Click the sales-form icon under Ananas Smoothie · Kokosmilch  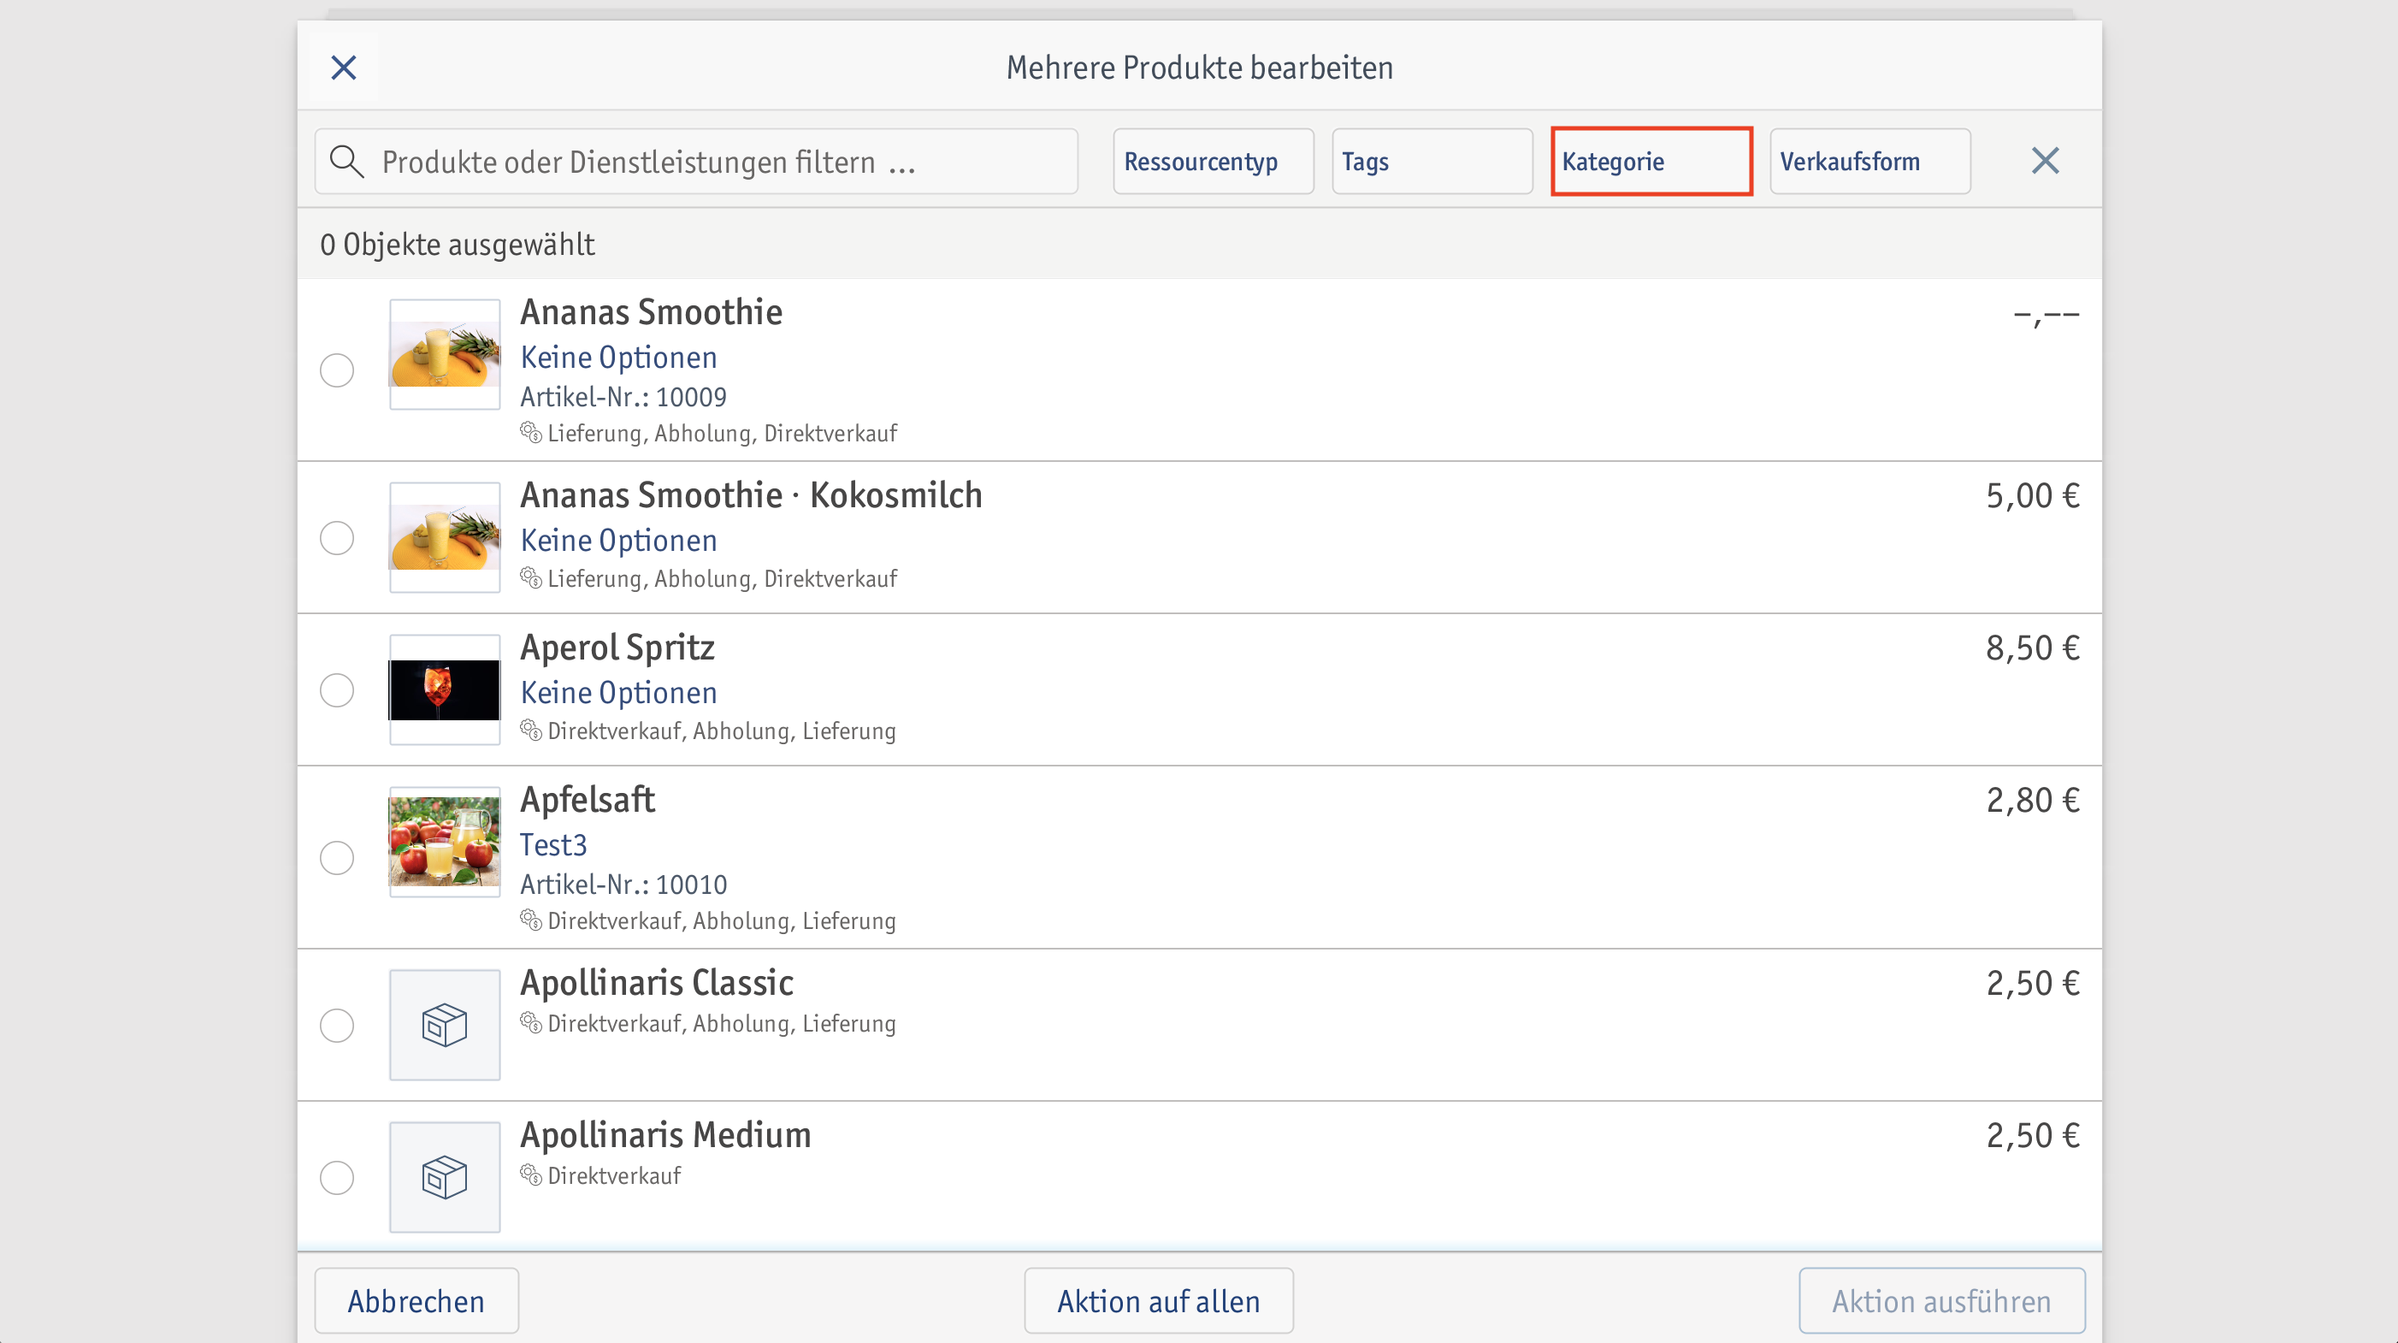(530, 577)
